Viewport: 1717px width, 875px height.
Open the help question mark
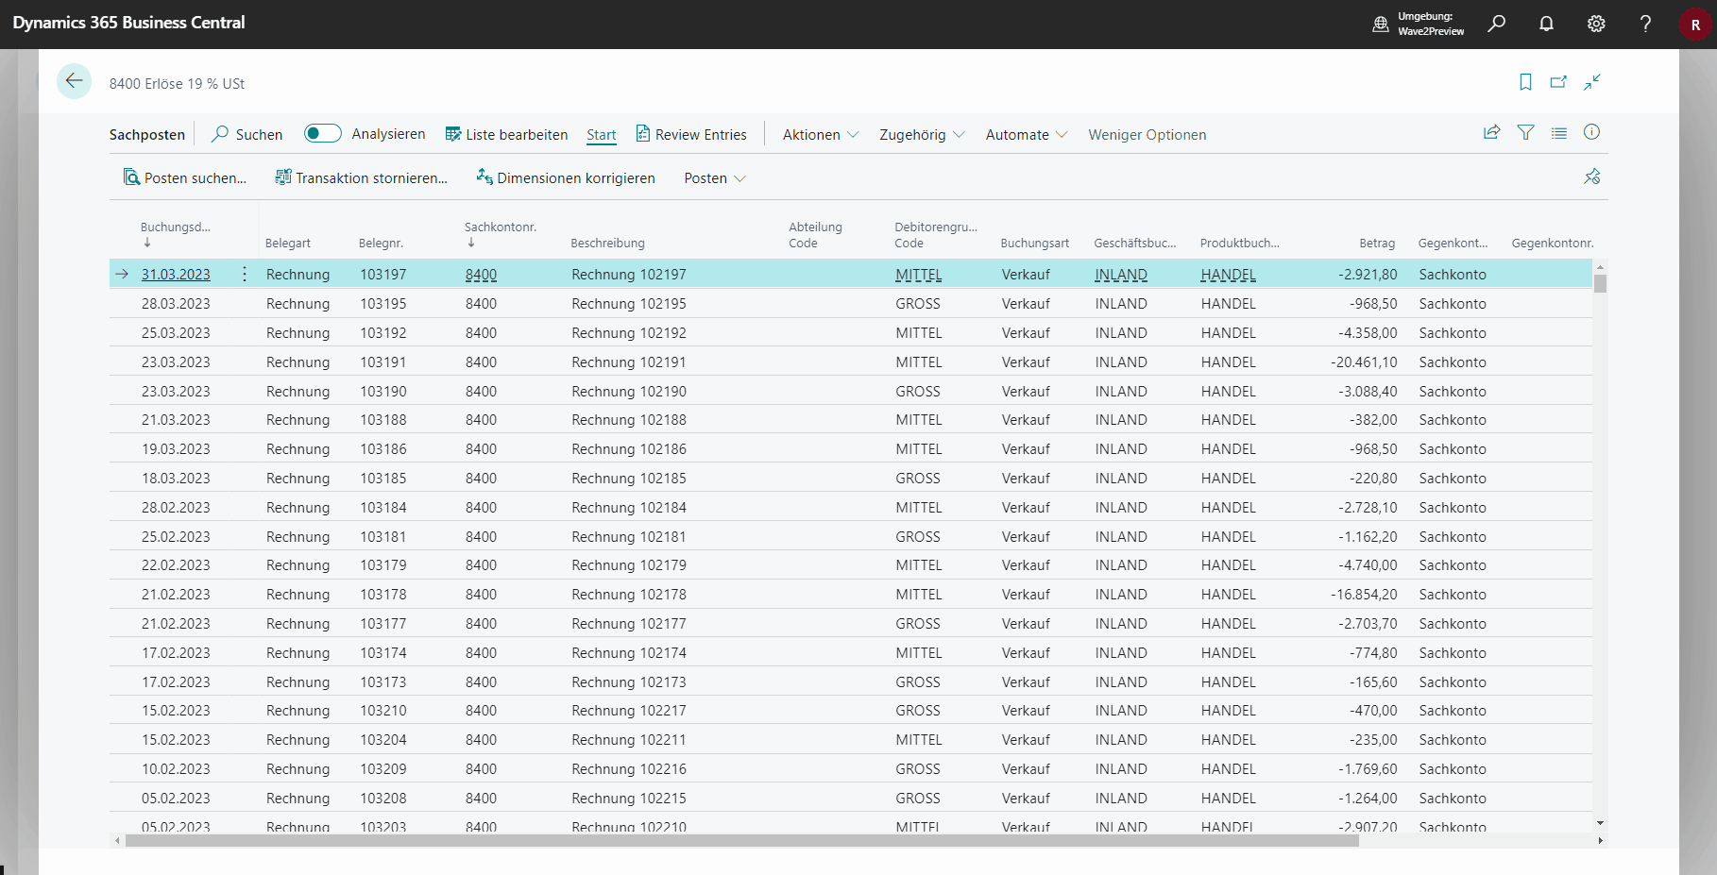pyautogui.click(x=1645, y=24)
